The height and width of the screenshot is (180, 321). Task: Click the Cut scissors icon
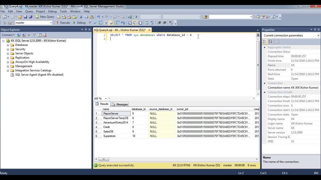tap(81, 17)
